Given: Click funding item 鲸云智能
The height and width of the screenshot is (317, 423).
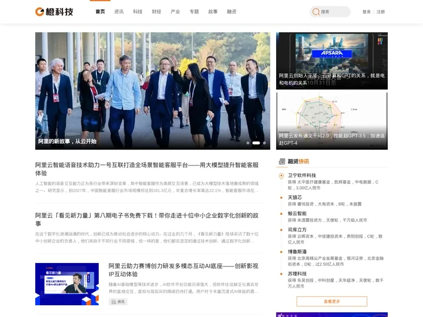Looking at the screenshot, I should [x=297, y=214].
